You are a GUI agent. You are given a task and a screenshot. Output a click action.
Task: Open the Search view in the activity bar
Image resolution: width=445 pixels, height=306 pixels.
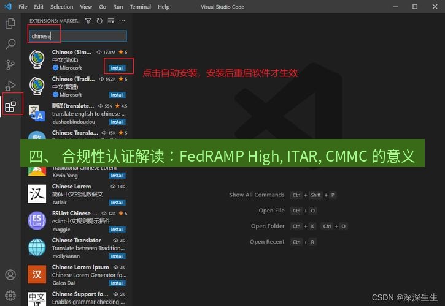10,44
